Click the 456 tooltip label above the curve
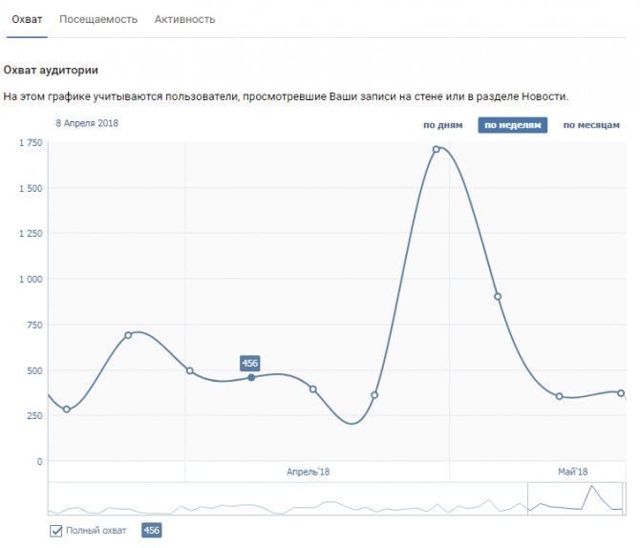Screen dimensions: 640x548 250,363
